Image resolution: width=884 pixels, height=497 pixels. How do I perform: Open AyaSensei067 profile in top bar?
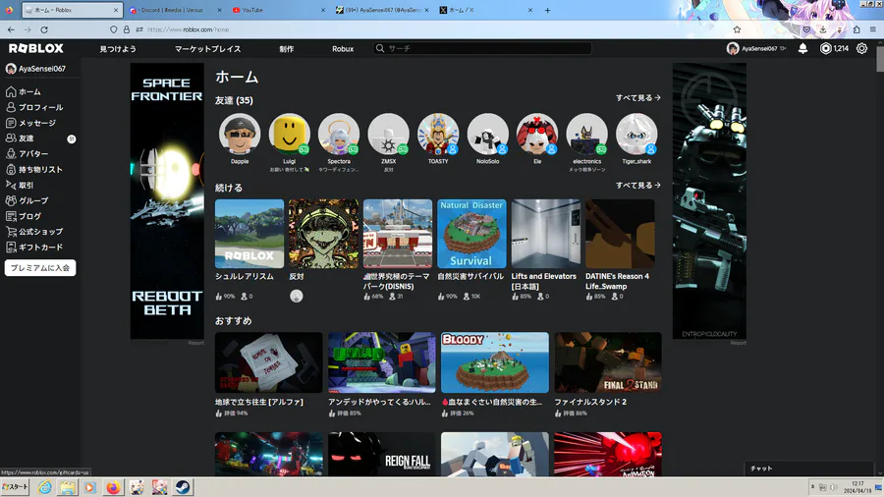coord(755,48)
